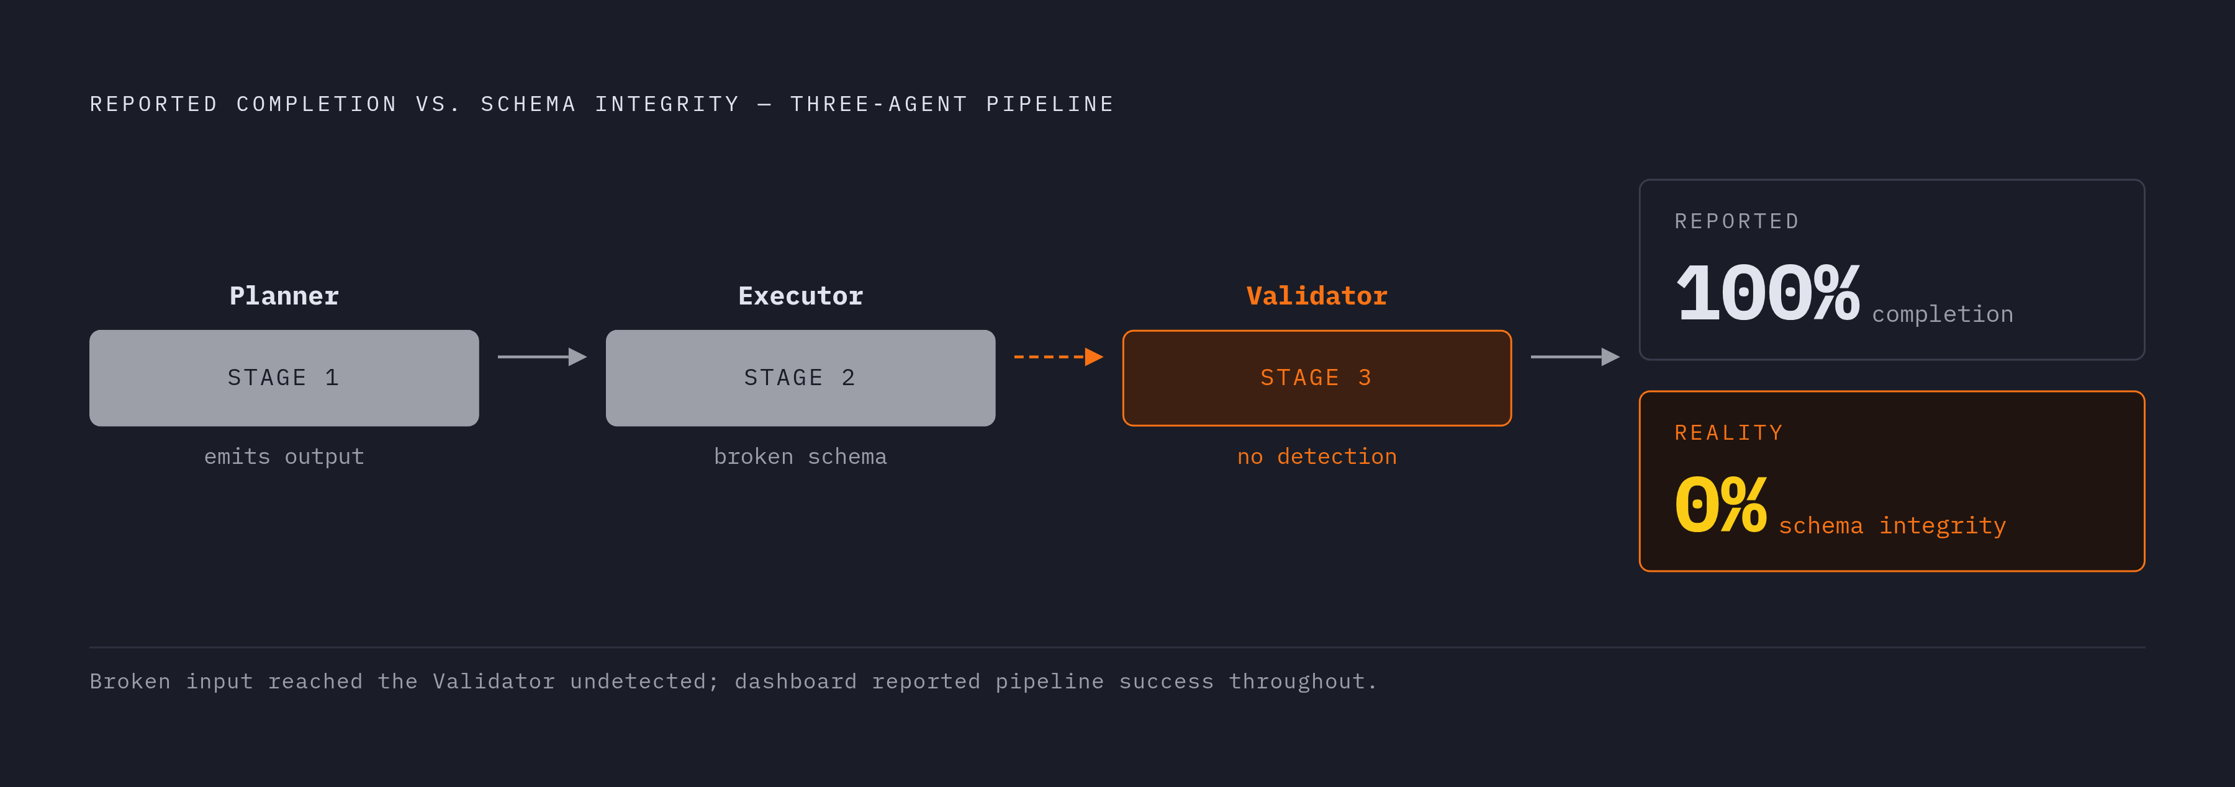Click the 'completion' label
This screenshot has width=2235, height=787.
coord(1943,314)
